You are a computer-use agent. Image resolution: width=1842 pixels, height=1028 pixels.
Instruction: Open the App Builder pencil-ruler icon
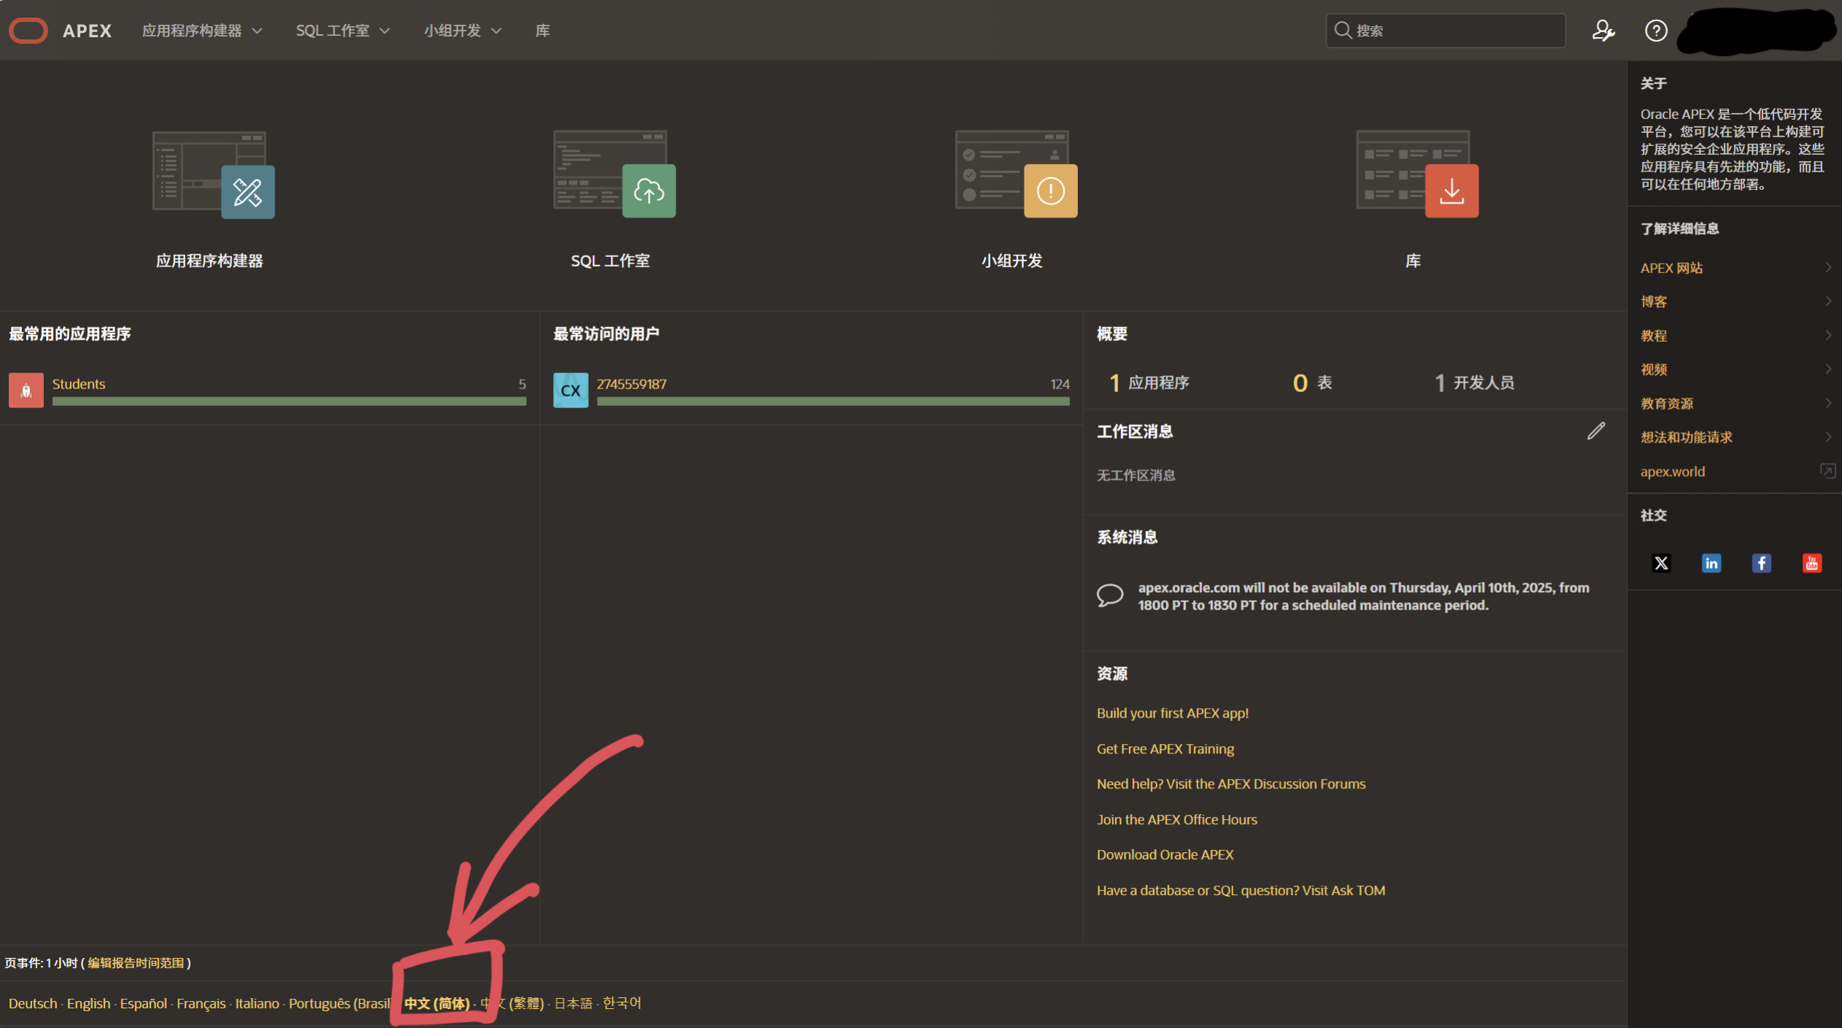pyautogui.click(x=248, y=191)
